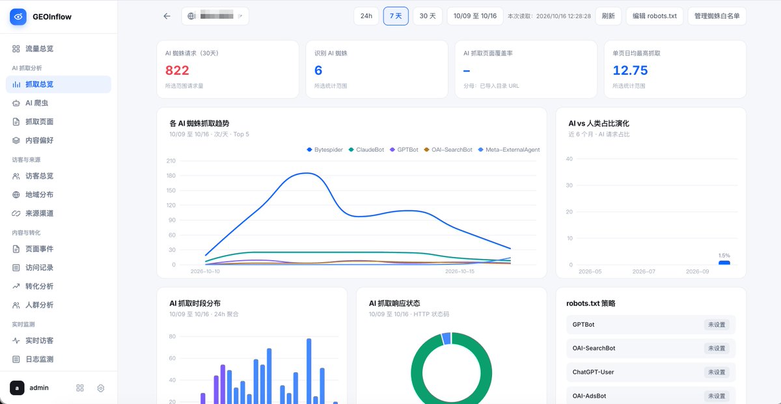This screenshot has width=781, height=404.
Task: Click the list icon beside 访问记录
Action: [16, 267]
